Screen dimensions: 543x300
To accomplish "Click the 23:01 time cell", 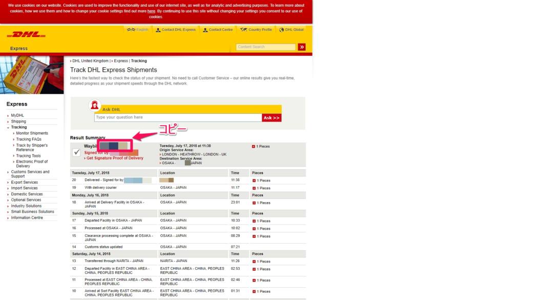I will click(x=236, y=202).
